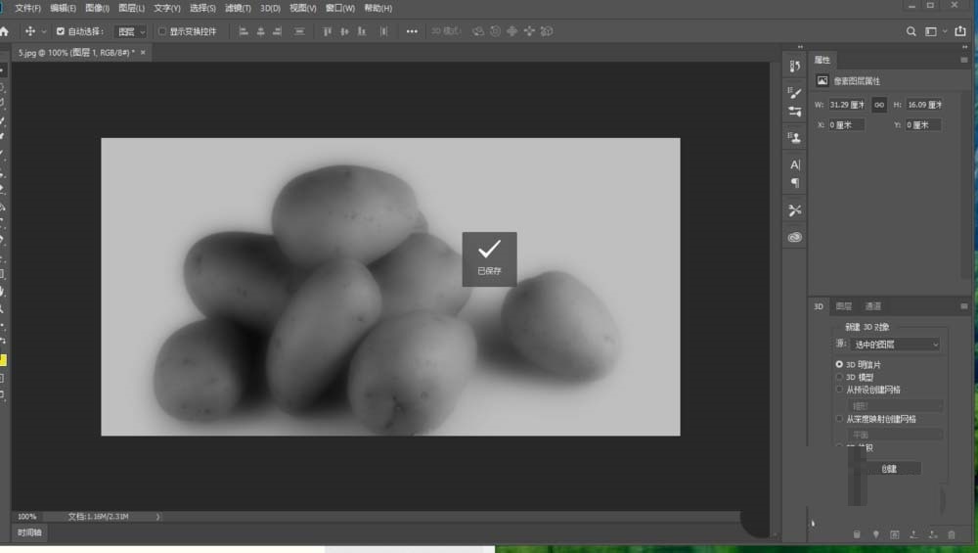Select the 3D 模型 radio button
978x553 pixels.
point(839,376)
